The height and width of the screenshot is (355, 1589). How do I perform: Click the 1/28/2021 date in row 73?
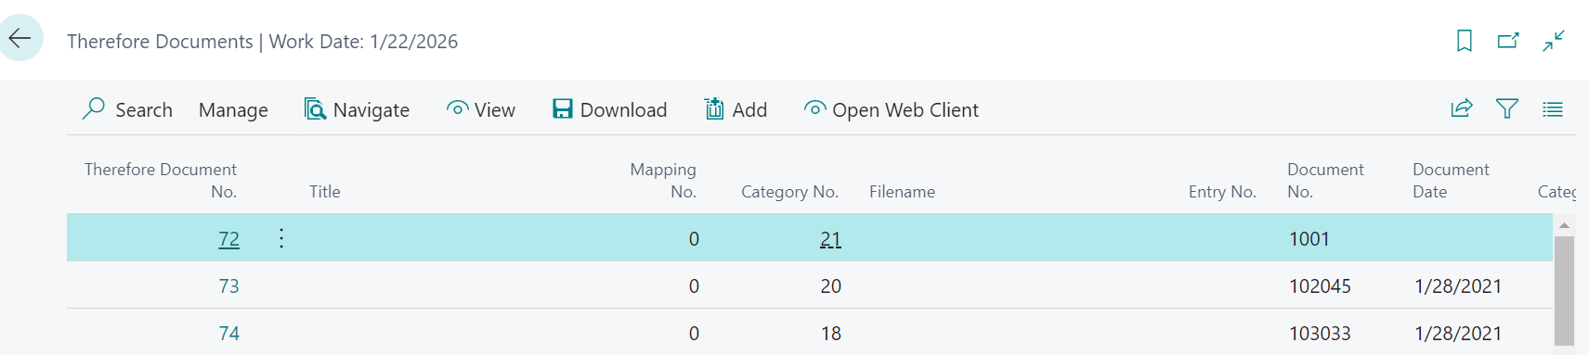click(x=1458, y=286)
